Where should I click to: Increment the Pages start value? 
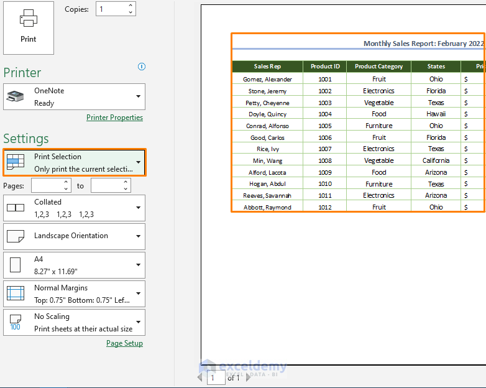pyautogui.click(x=66, y=182)
